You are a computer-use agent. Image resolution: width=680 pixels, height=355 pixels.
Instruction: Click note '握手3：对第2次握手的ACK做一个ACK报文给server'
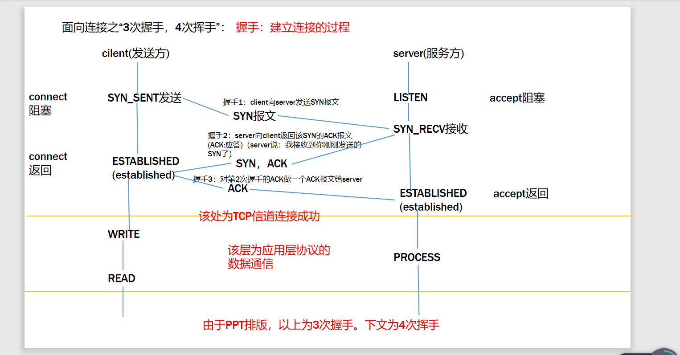tap(278, 179)
